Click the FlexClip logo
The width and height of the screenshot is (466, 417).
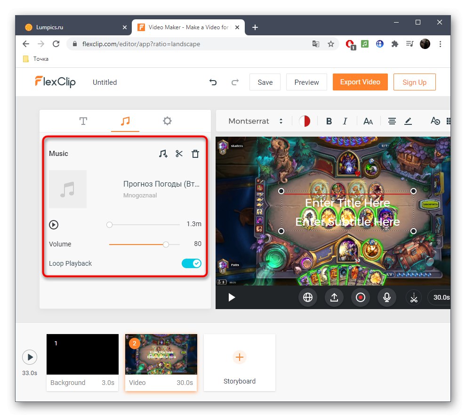point(55,82)
